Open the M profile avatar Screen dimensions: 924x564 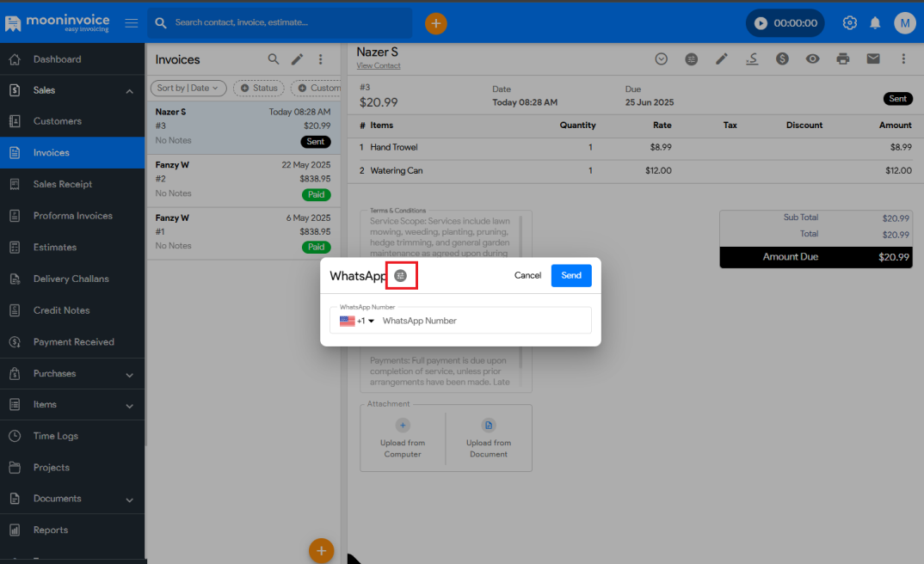coord(904,23)
